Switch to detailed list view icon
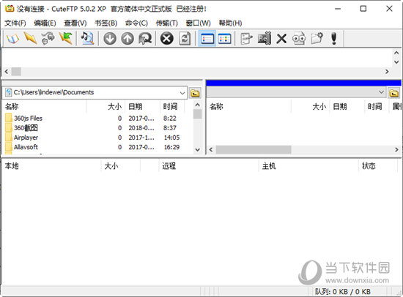This screenshot has height=297, width=403. (207, 39)
